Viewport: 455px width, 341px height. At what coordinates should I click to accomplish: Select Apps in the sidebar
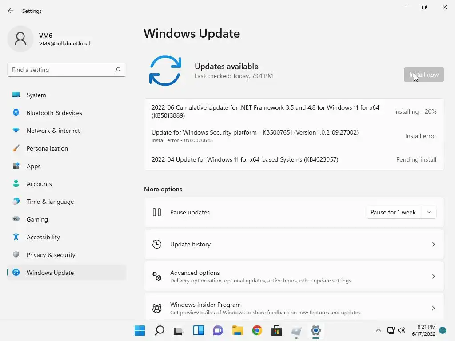click(x=67, y=166)
